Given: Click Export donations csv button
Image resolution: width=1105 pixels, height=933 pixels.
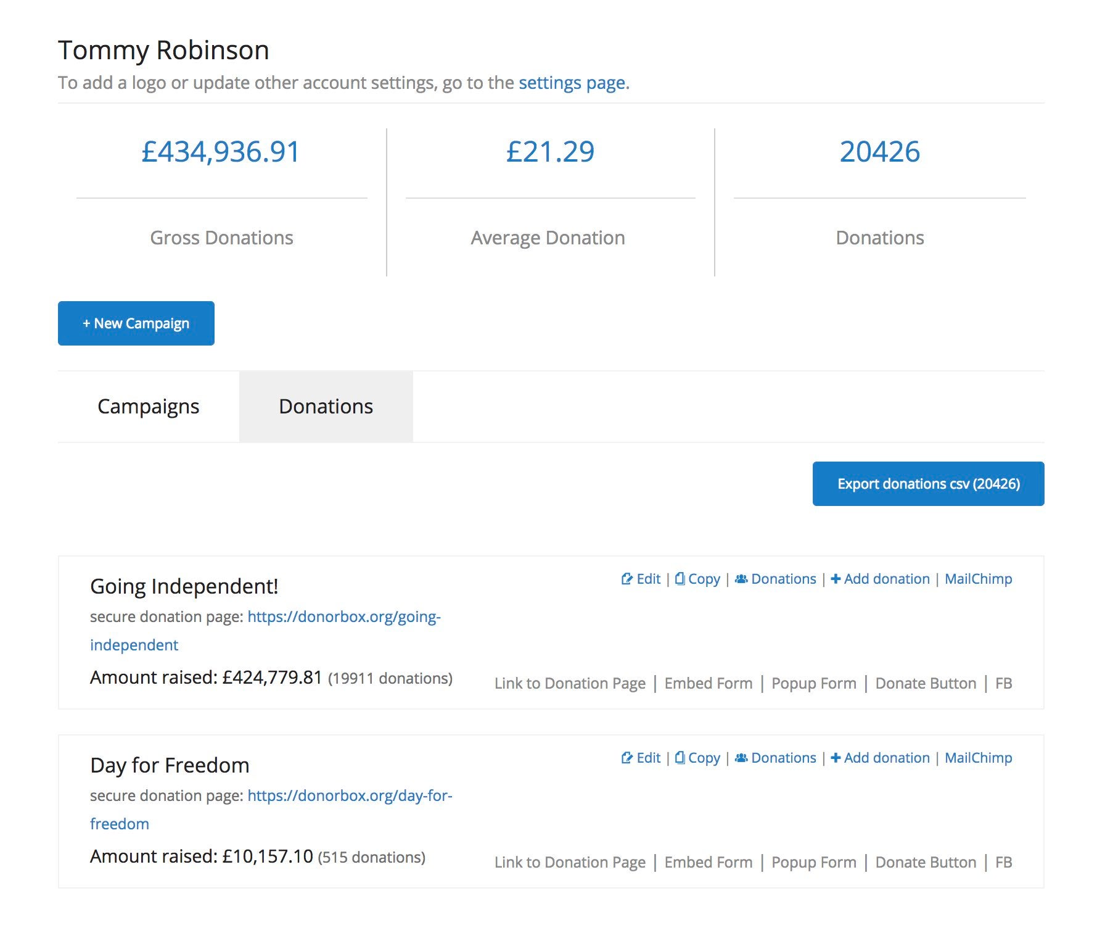Looking at the screenshot, I should (928, 484).
